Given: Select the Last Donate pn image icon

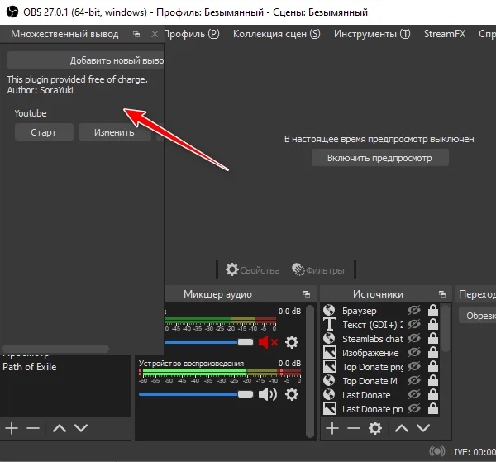Looking at the screenshot, I should pyautogui.click(x=329, y=408).
